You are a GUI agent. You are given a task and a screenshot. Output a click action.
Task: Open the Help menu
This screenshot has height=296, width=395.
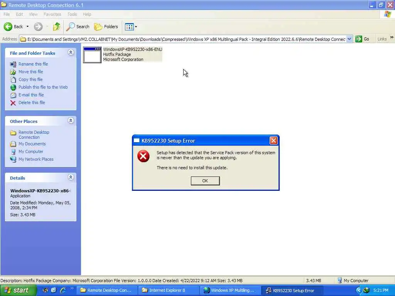point(87,14)
